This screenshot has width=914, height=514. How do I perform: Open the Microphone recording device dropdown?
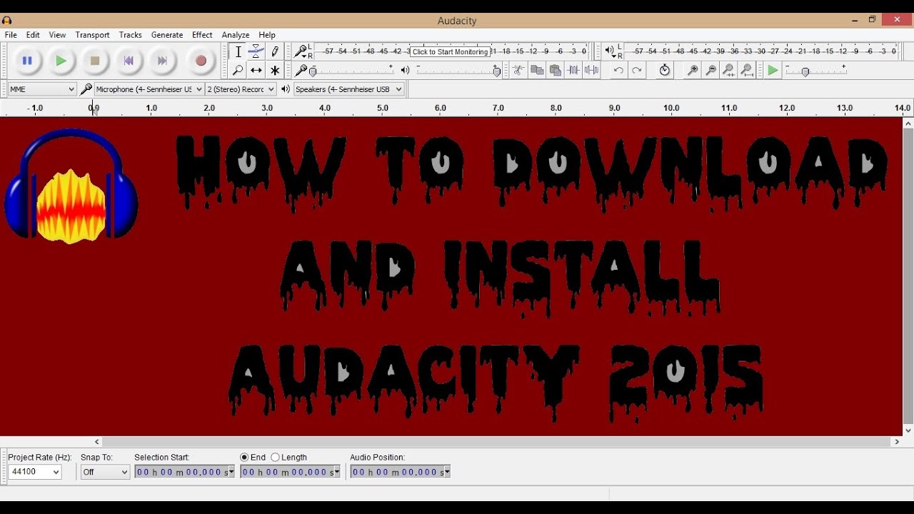(149, 89)
